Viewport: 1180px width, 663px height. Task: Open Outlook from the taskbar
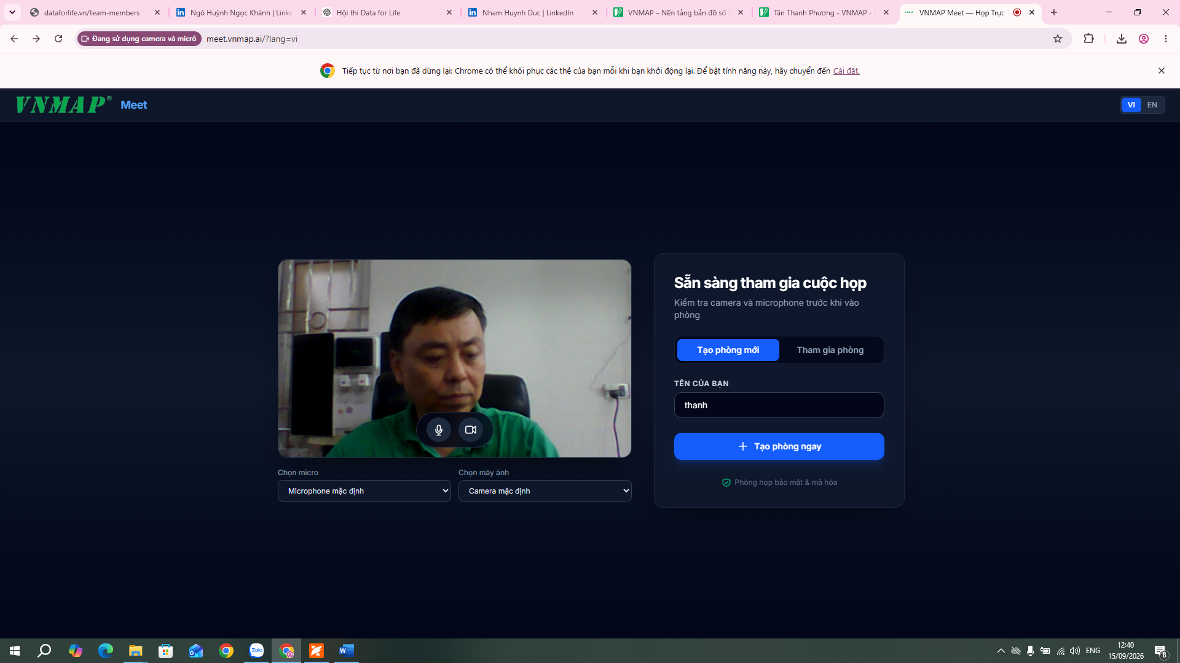click(x=195, y=651)
